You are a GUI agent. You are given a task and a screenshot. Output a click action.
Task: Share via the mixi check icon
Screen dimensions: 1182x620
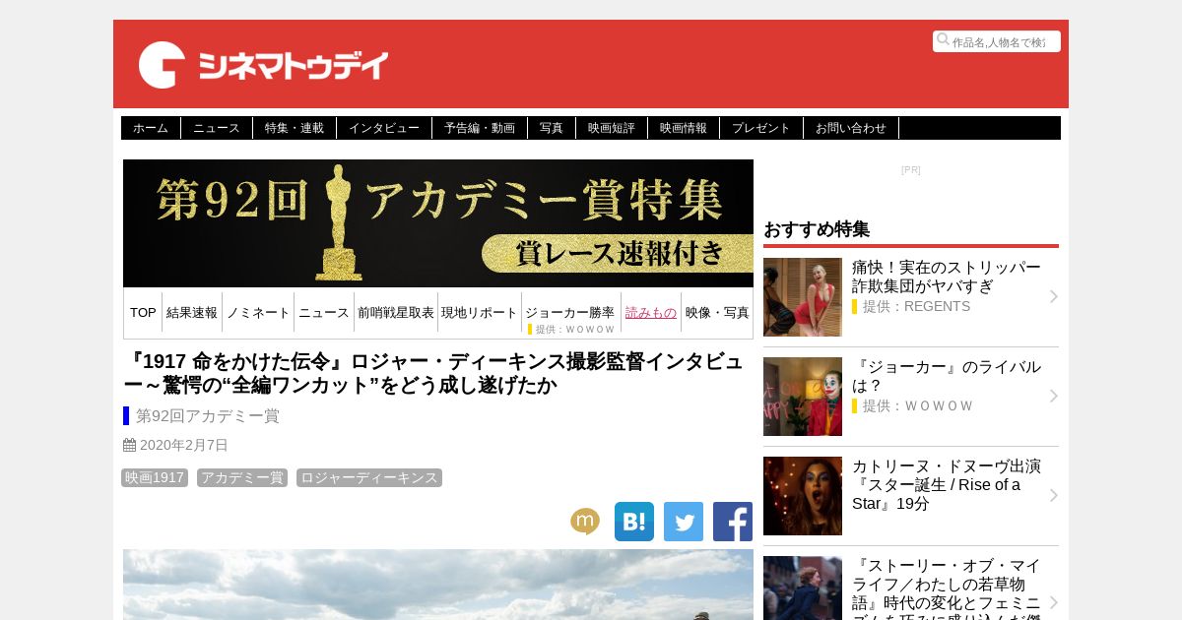coord(585,522)
